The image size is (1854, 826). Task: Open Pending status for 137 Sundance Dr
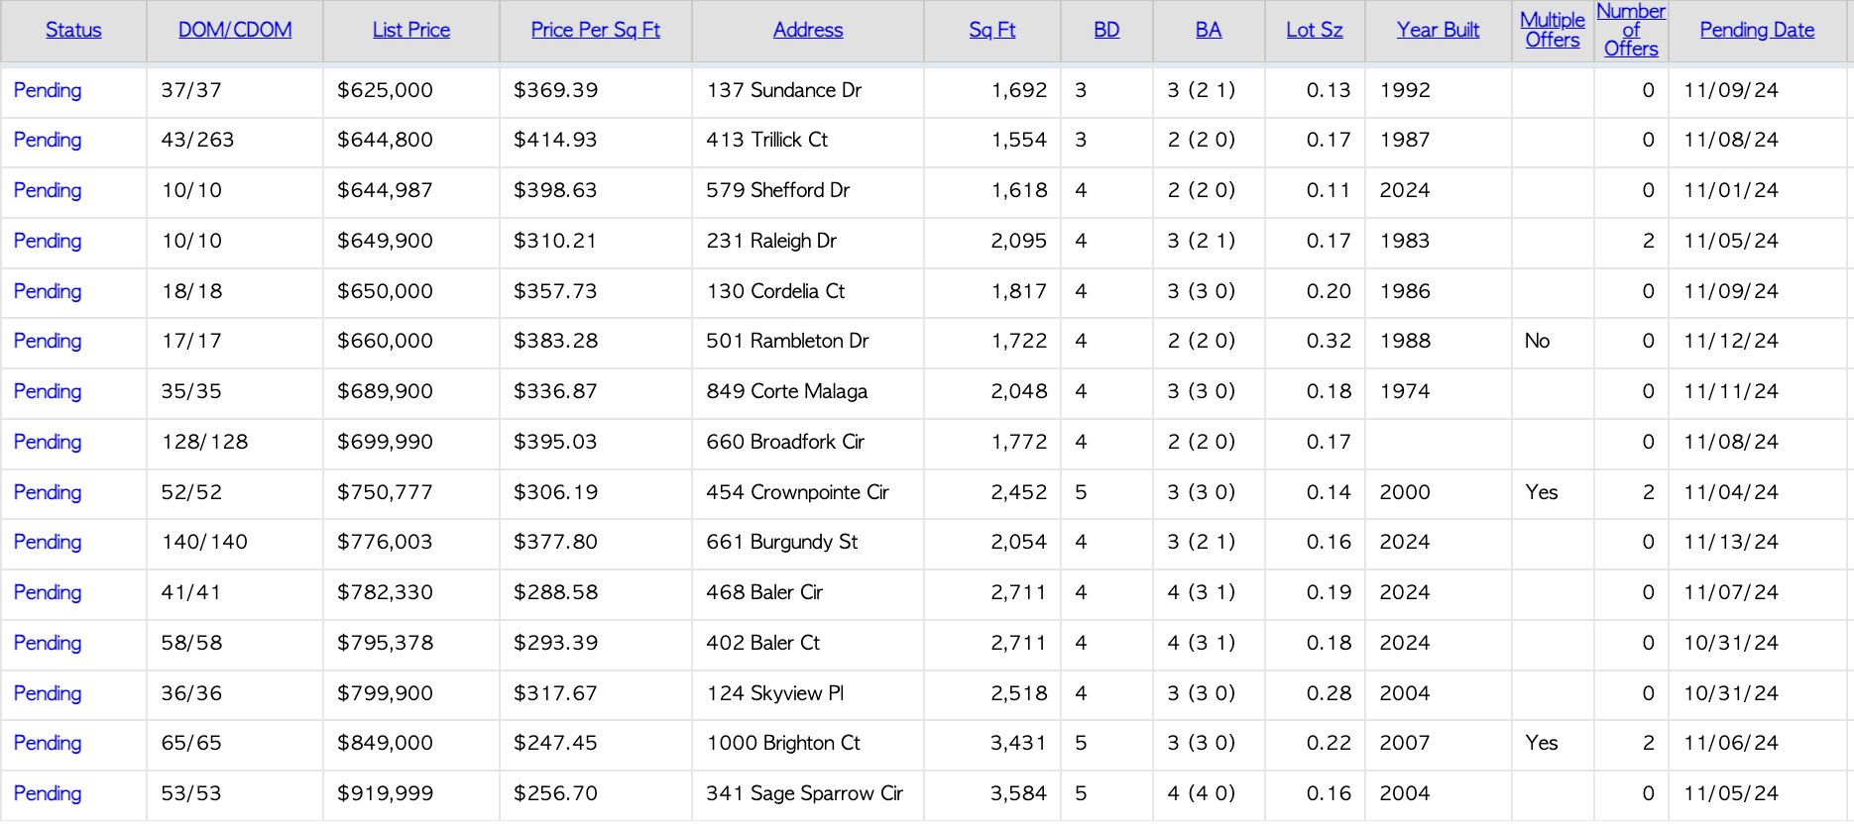tap(48, 91)
